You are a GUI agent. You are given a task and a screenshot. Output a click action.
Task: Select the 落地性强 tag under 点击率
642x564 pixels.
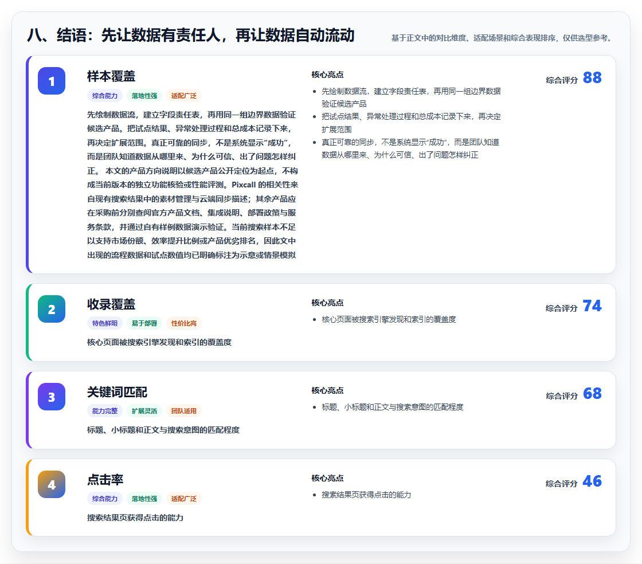144,499
